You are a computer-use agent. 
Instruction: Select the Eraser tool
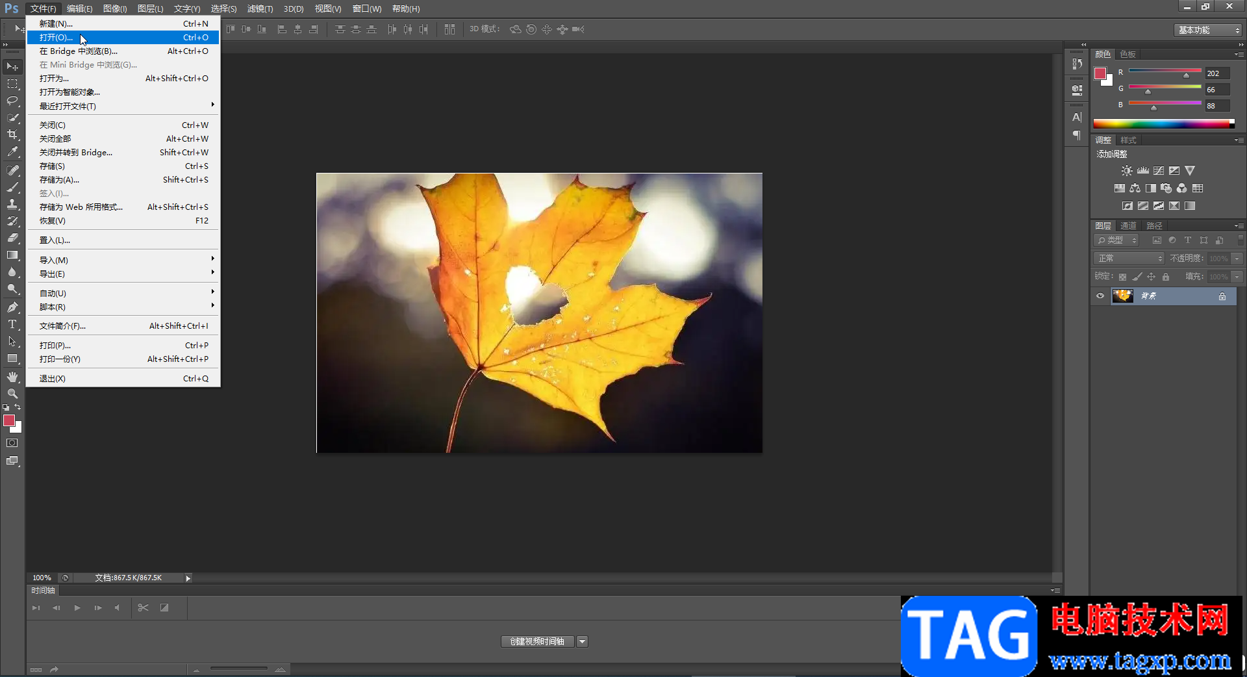pyautogui.click(x=12, y=238)
